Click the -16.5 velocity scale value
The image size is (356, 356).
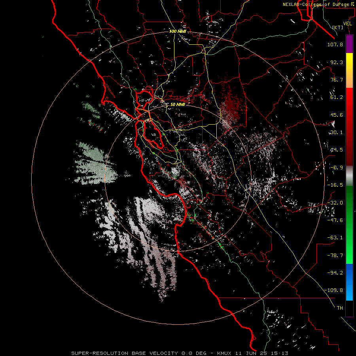[335, 185]
